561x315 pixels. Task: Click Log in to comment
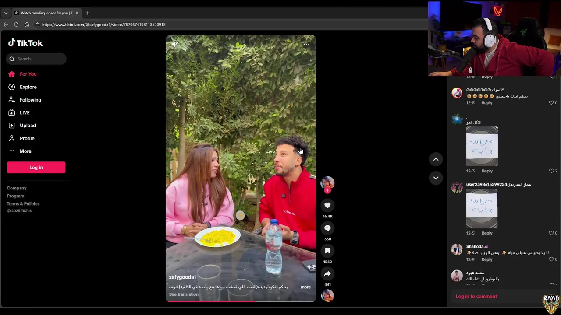pyautogui.click(x=476, y=297)
